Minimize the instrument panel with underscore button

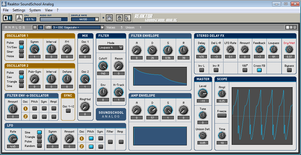pyautogui.click(x=294, y=28)
